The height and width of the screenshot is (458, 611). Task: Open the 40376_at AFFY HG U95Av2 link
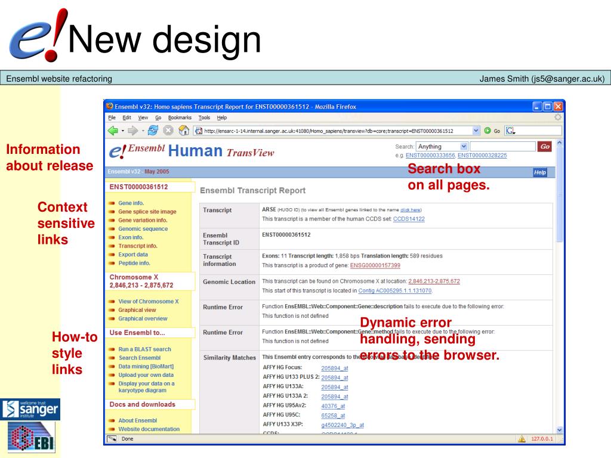tap(333, 406)
